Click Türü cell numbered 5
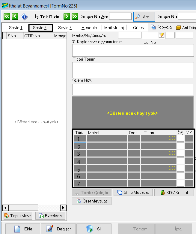The image size is (196, 234). pos(80,168)
